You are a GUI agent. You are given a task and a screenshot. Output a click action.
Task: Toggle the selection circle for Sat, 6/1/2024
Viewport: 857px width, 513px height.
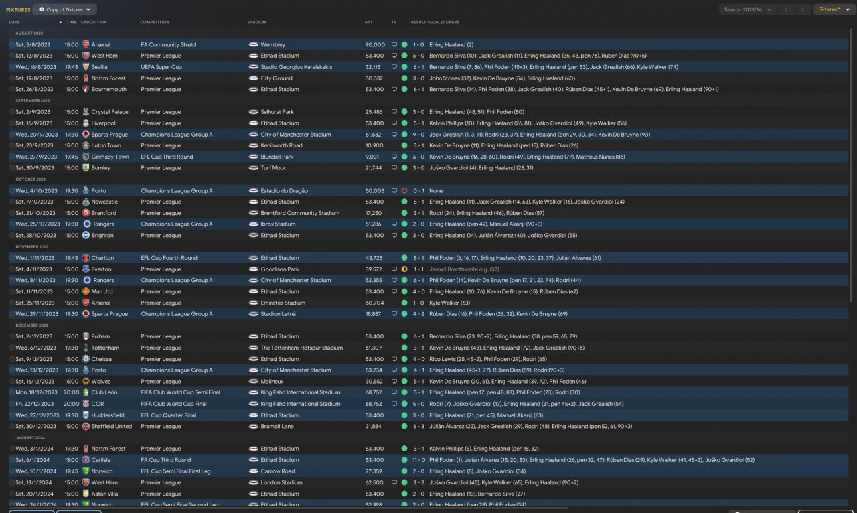[12, 460]
